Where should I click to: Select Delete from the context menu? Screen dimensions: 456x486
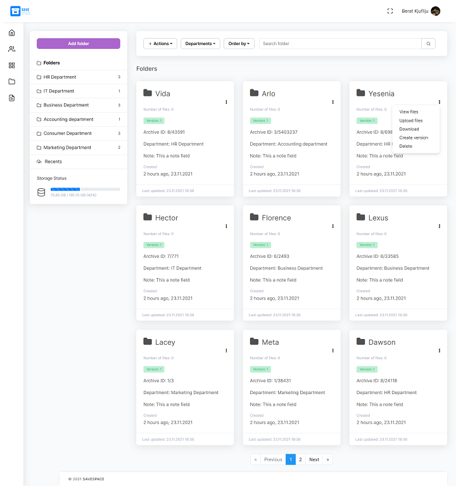[405, 146]
